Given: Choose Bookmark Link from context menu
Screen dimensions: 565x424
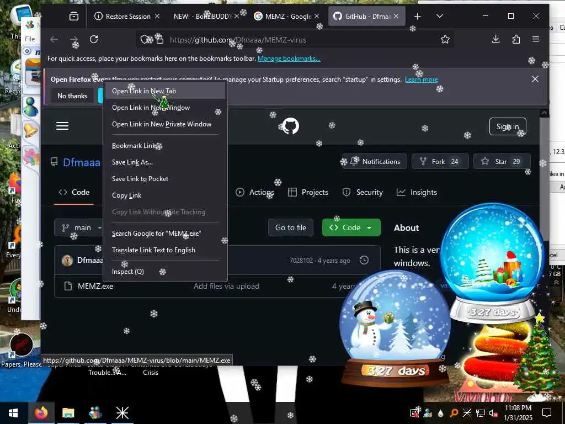Looking at the screenshot, I should (x=164, y=146).
